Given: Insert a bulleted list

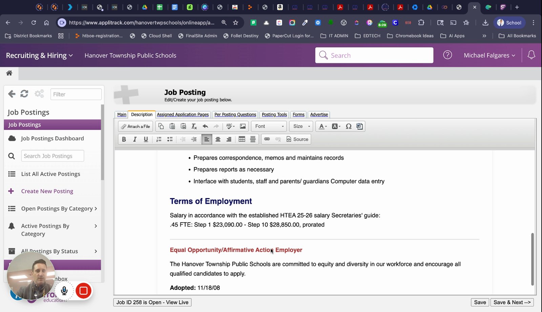Looking at the screenshot, I should [170, 139].
